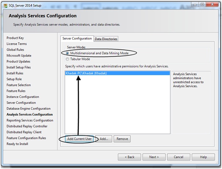This screenshot has height=169, width=222.
Task: Click the Product Updates step
Action: pos(18,62)
